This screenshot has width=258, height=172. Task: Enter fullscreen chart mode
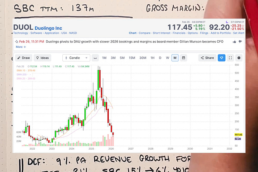pos(230,58)
